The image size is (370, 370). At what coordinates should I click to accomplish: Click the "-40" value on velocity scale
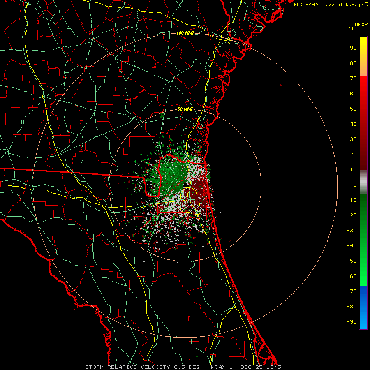[351, 246]
